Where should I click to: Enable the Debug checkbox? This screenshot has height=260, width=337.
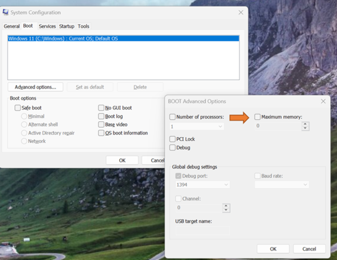pos(173,148)
